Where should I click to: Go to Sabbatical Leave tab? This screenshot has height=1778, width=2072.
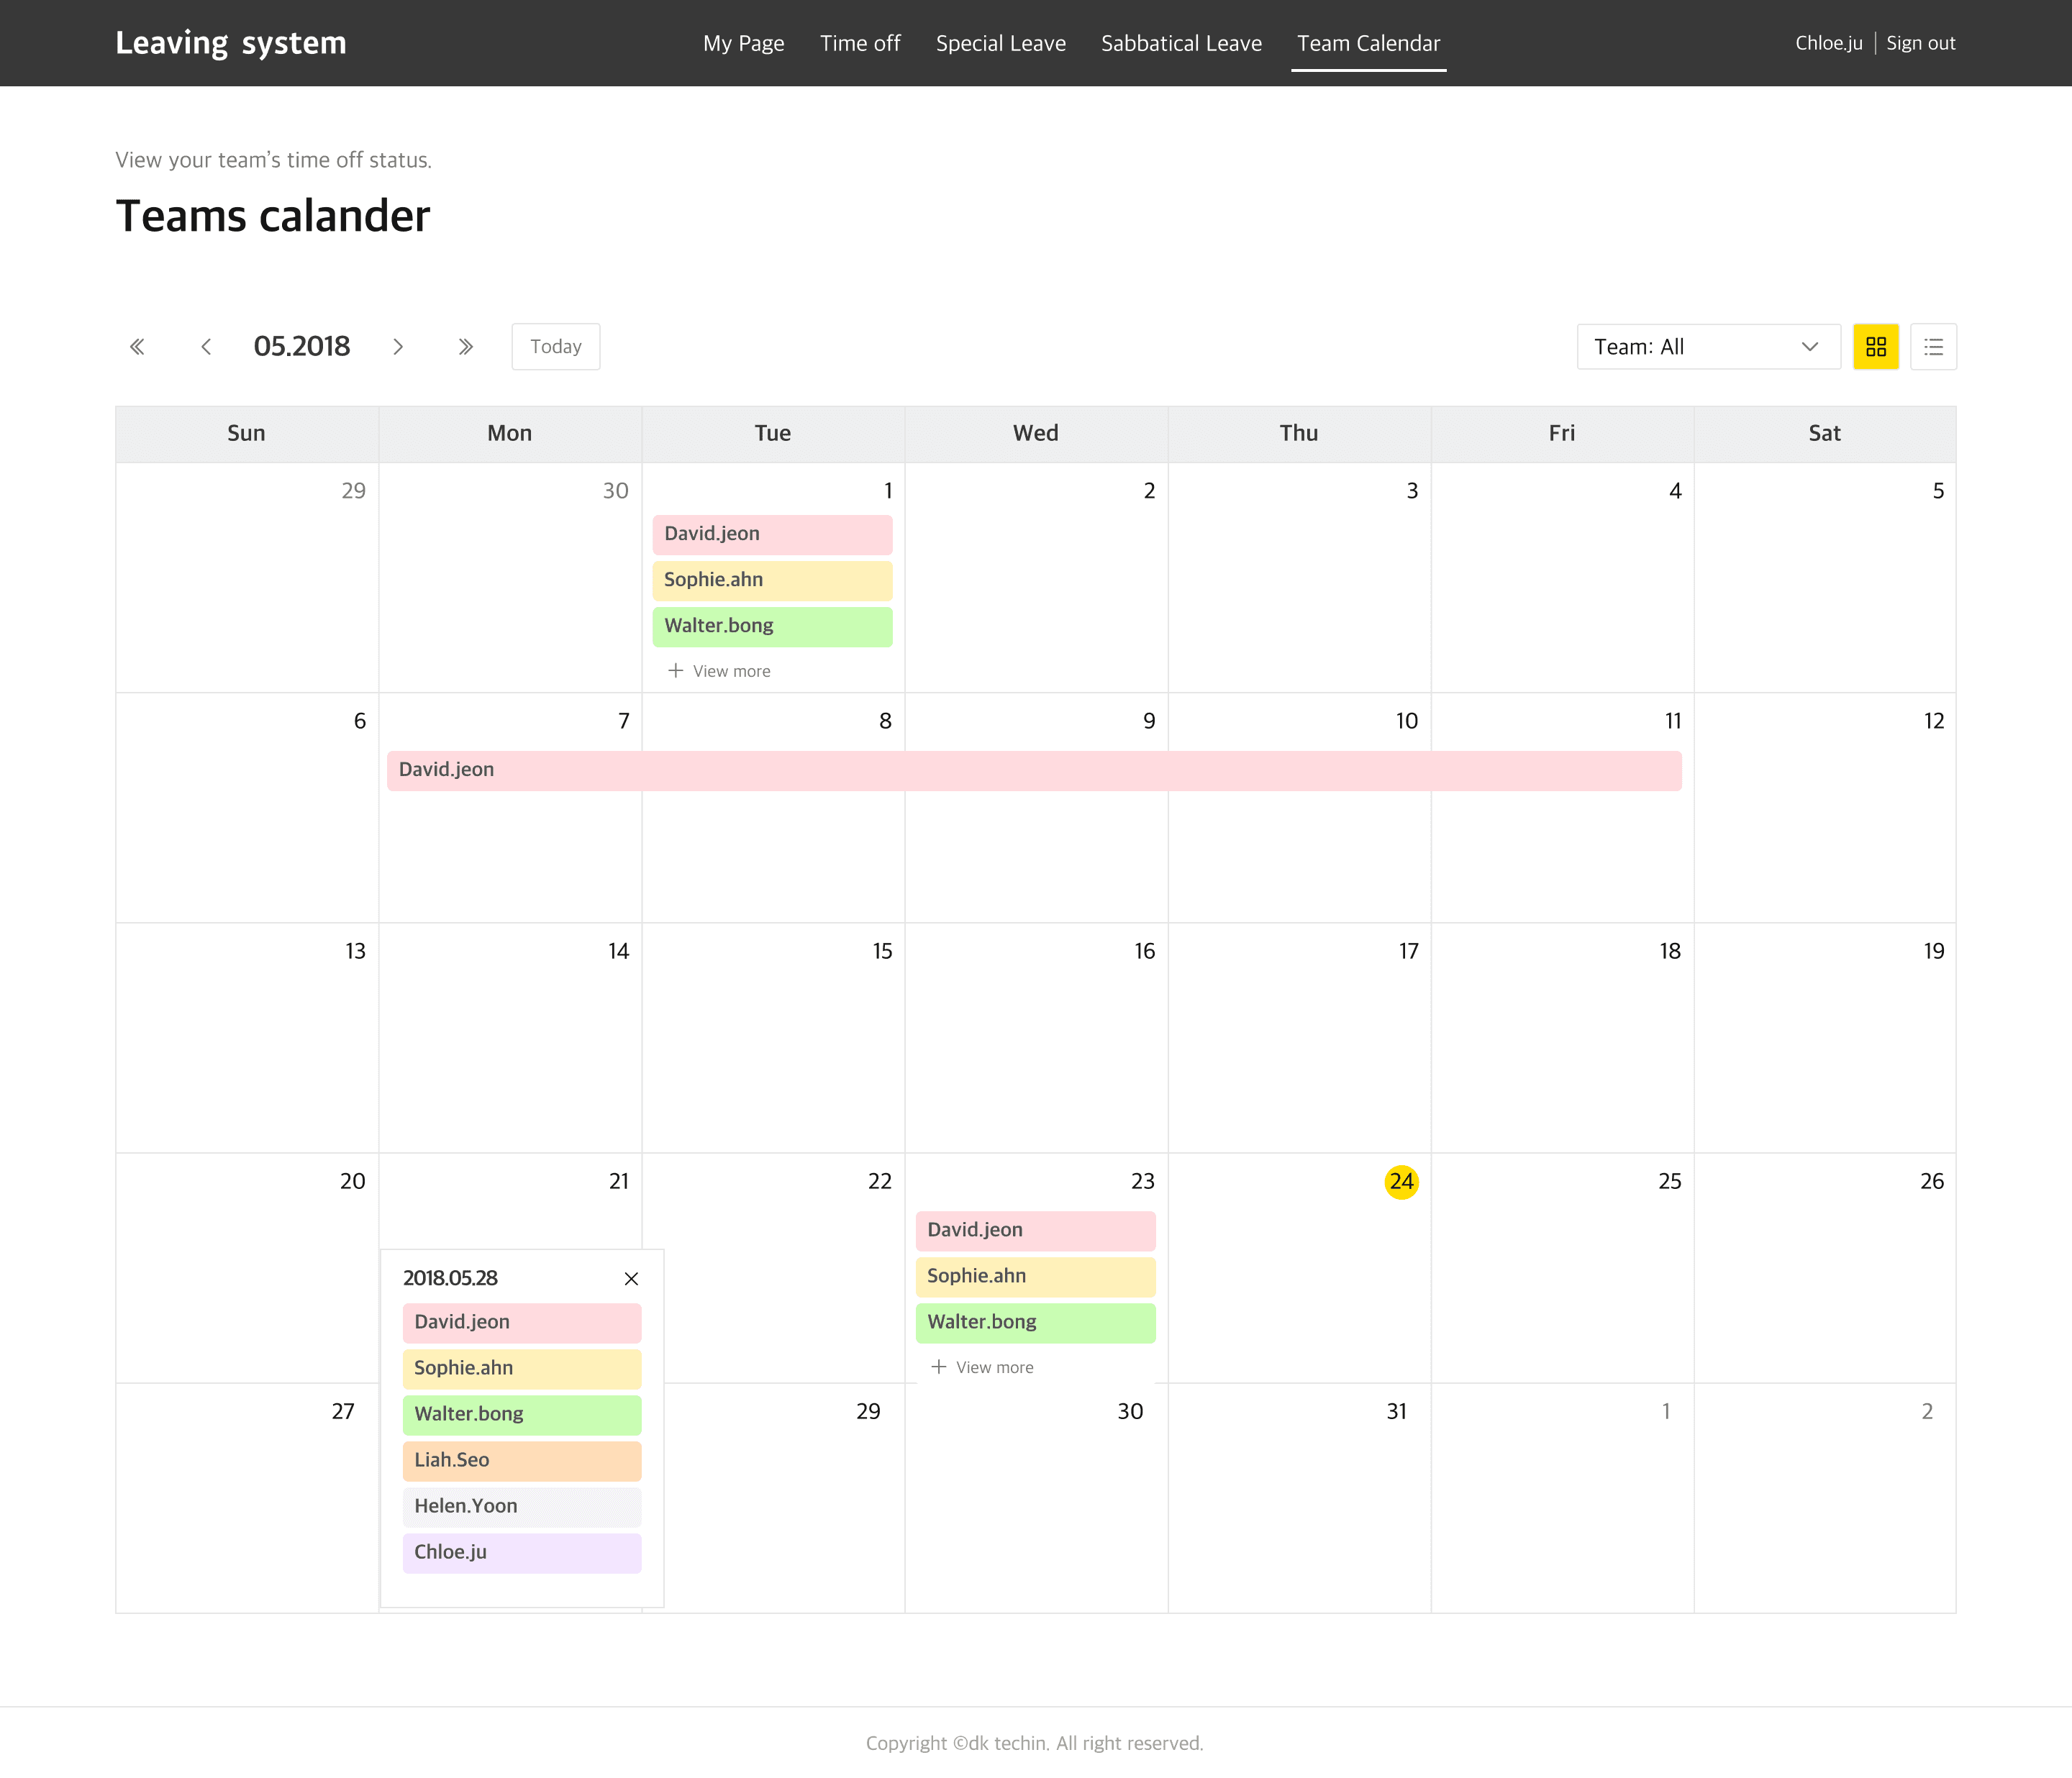point(1180,43)
